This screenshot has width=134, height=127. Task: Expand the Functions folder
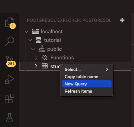[36, 57]
